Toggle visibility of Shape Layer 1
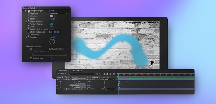The image size is (216, 104). click(58, 89)
